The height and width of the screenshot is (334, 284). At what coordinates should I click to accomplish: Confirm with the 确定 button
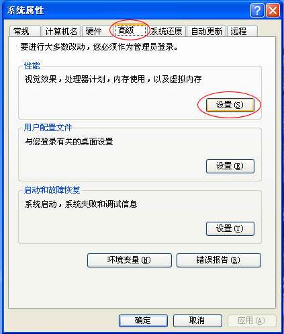click(x=143, y=321)
